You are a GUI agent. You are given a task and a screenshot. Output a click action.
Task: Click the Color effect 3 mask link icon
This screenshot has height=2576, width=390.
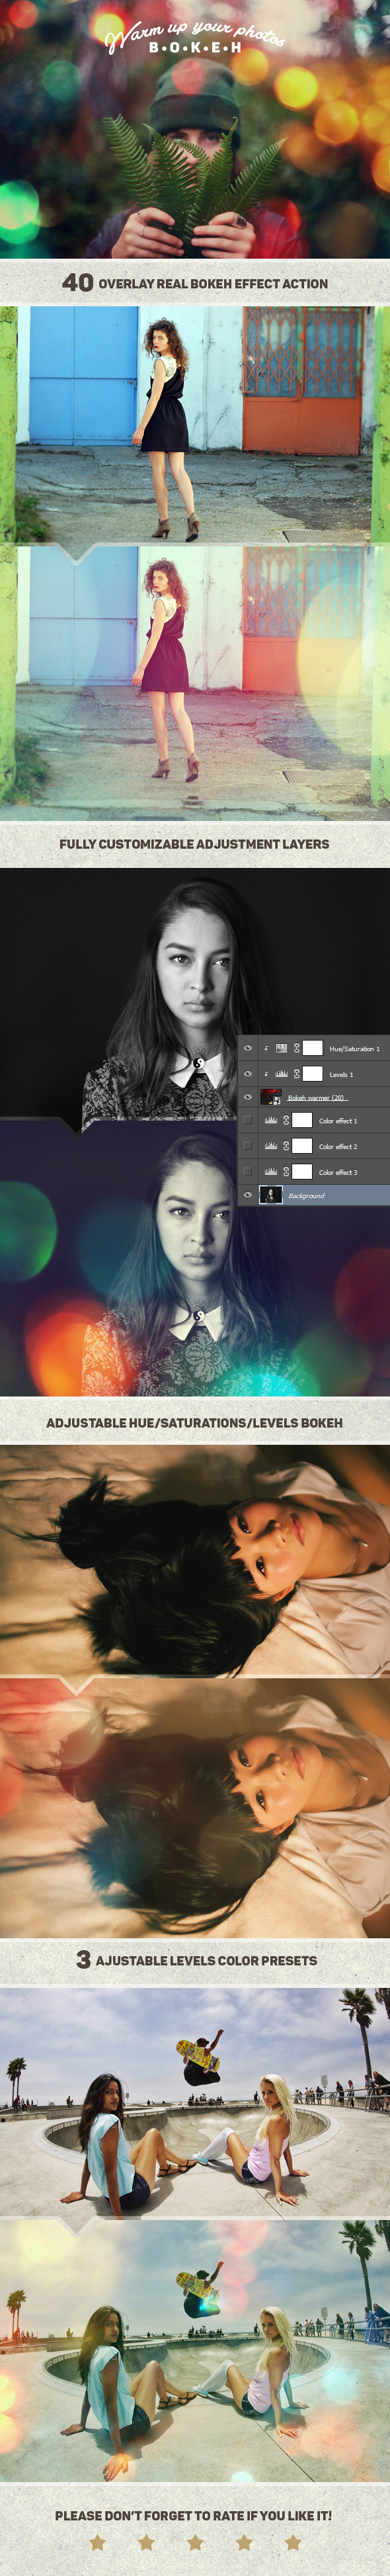286,1171
